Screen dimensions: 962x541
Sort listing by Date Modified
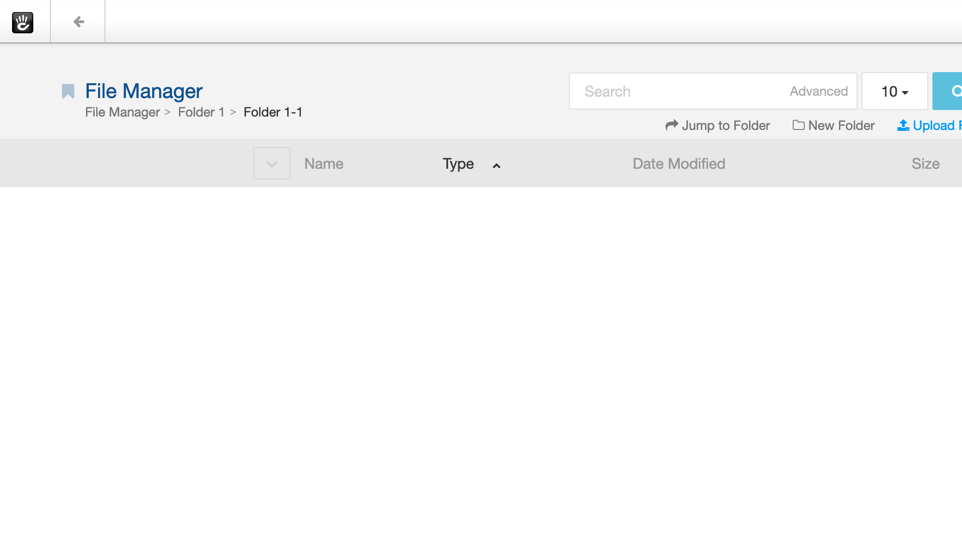678,163
